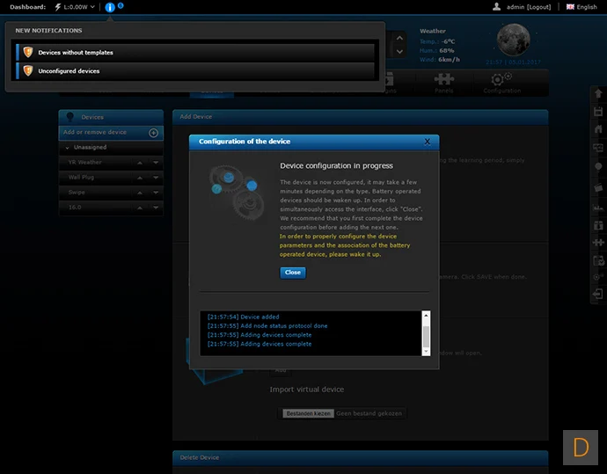Open the Unconfigured devices notification
The image size is (607, 474).
point(195,71)
